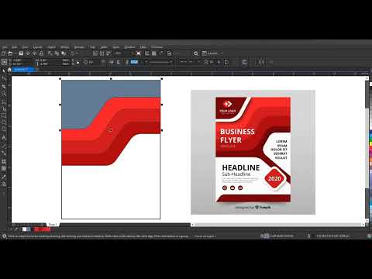Toggle the lock ratio button
Image resolution: width=372 pixels, height=279 pixels.
(x=77, y=62)
